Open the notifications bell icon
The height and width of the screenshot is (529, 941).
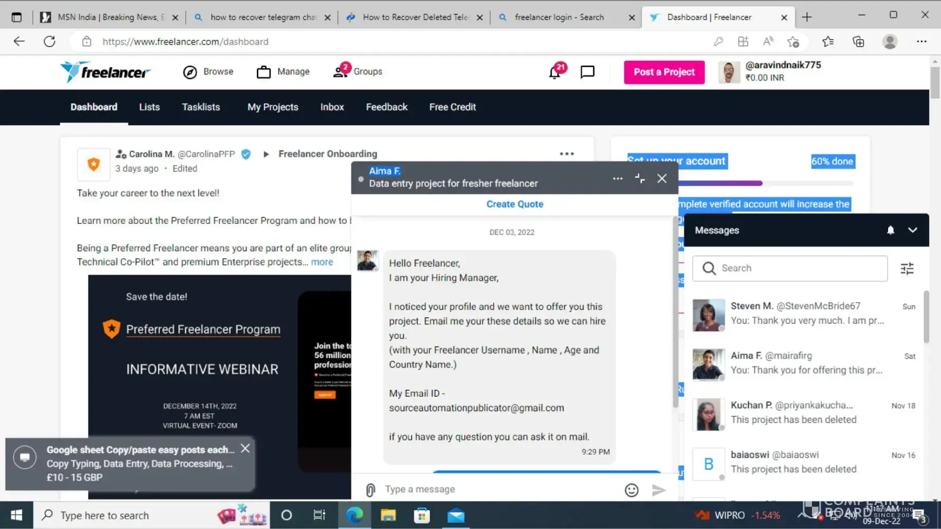(555, 72)
